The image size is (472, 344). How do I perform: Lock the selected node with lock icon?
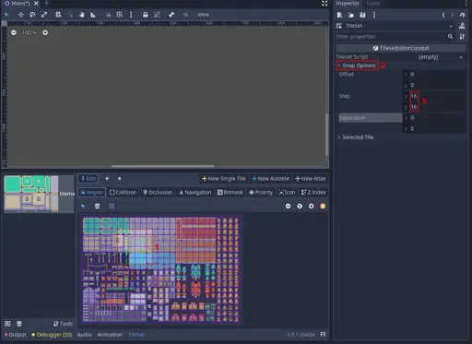(x=145, y=15)
